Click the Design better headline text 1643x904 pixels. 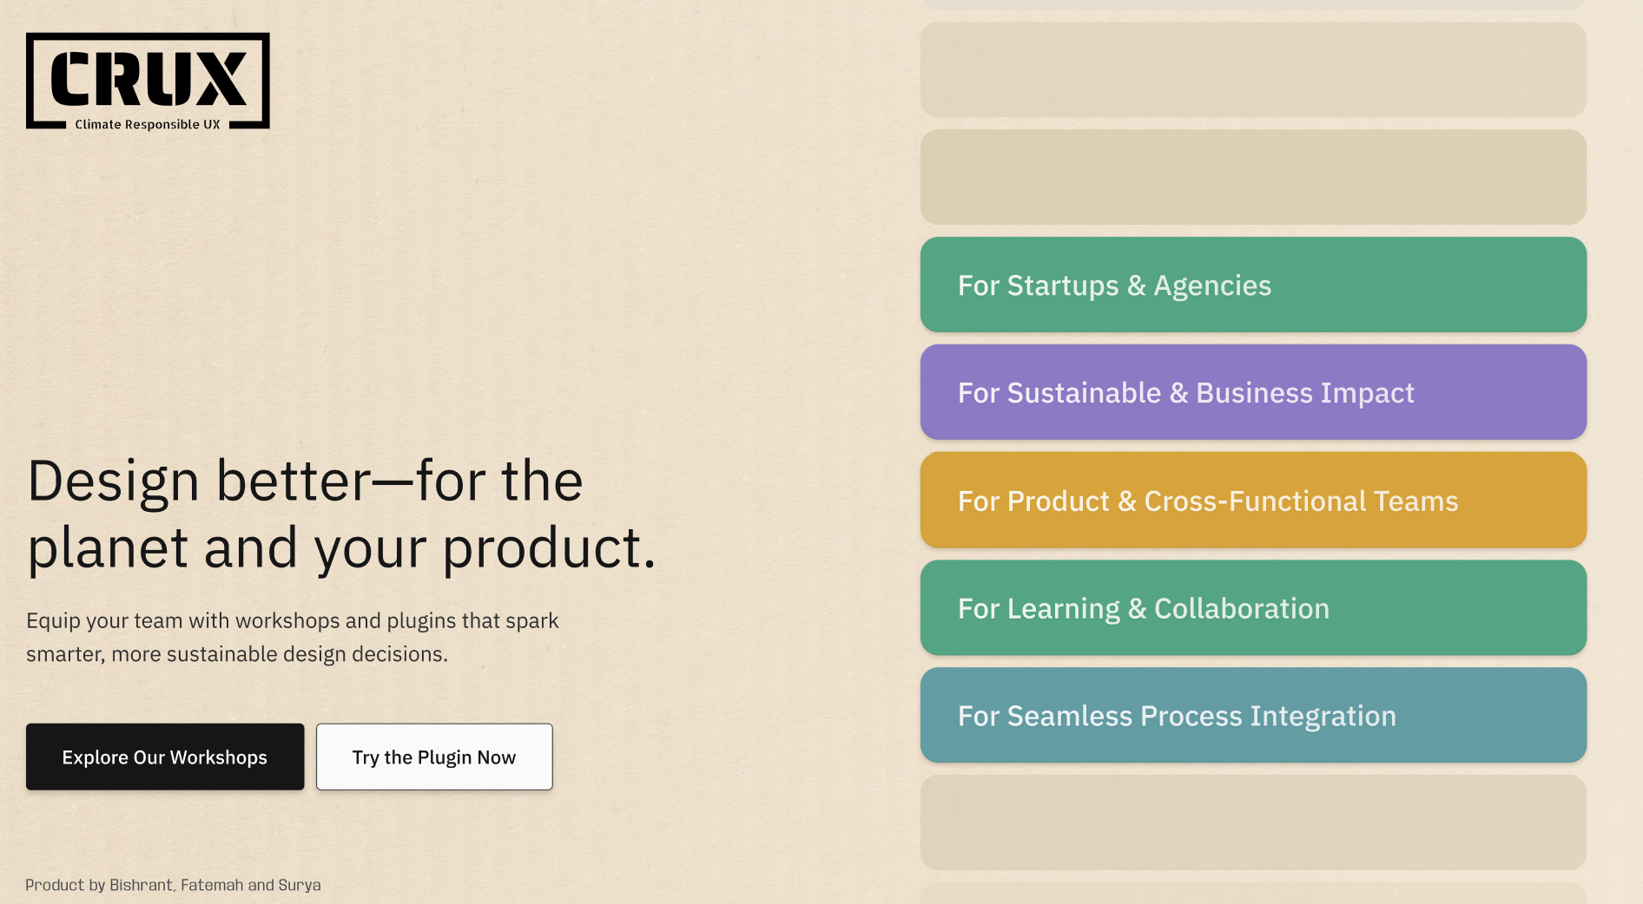pyautogui.click(x=341, y=514)
